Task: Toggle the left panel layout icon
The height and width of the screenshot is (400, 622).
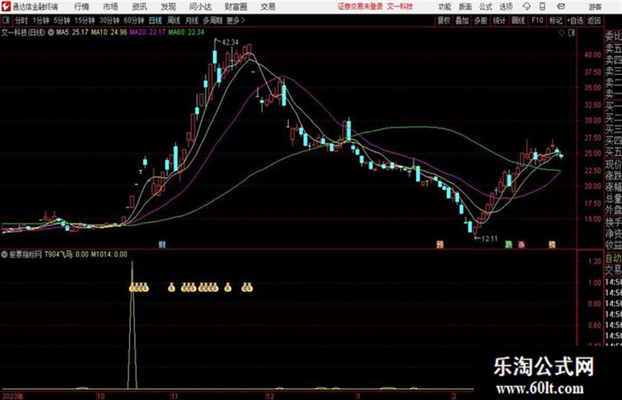Action: pos(5,20)
